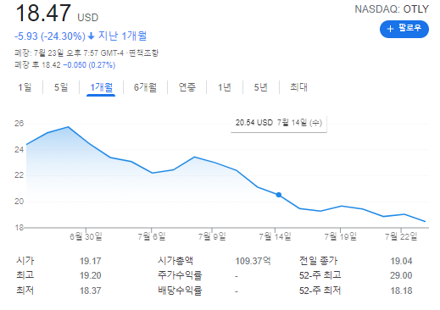The image size is (440, 310).
Task: Click the blue data point on chart line
Action: point(279,195)
